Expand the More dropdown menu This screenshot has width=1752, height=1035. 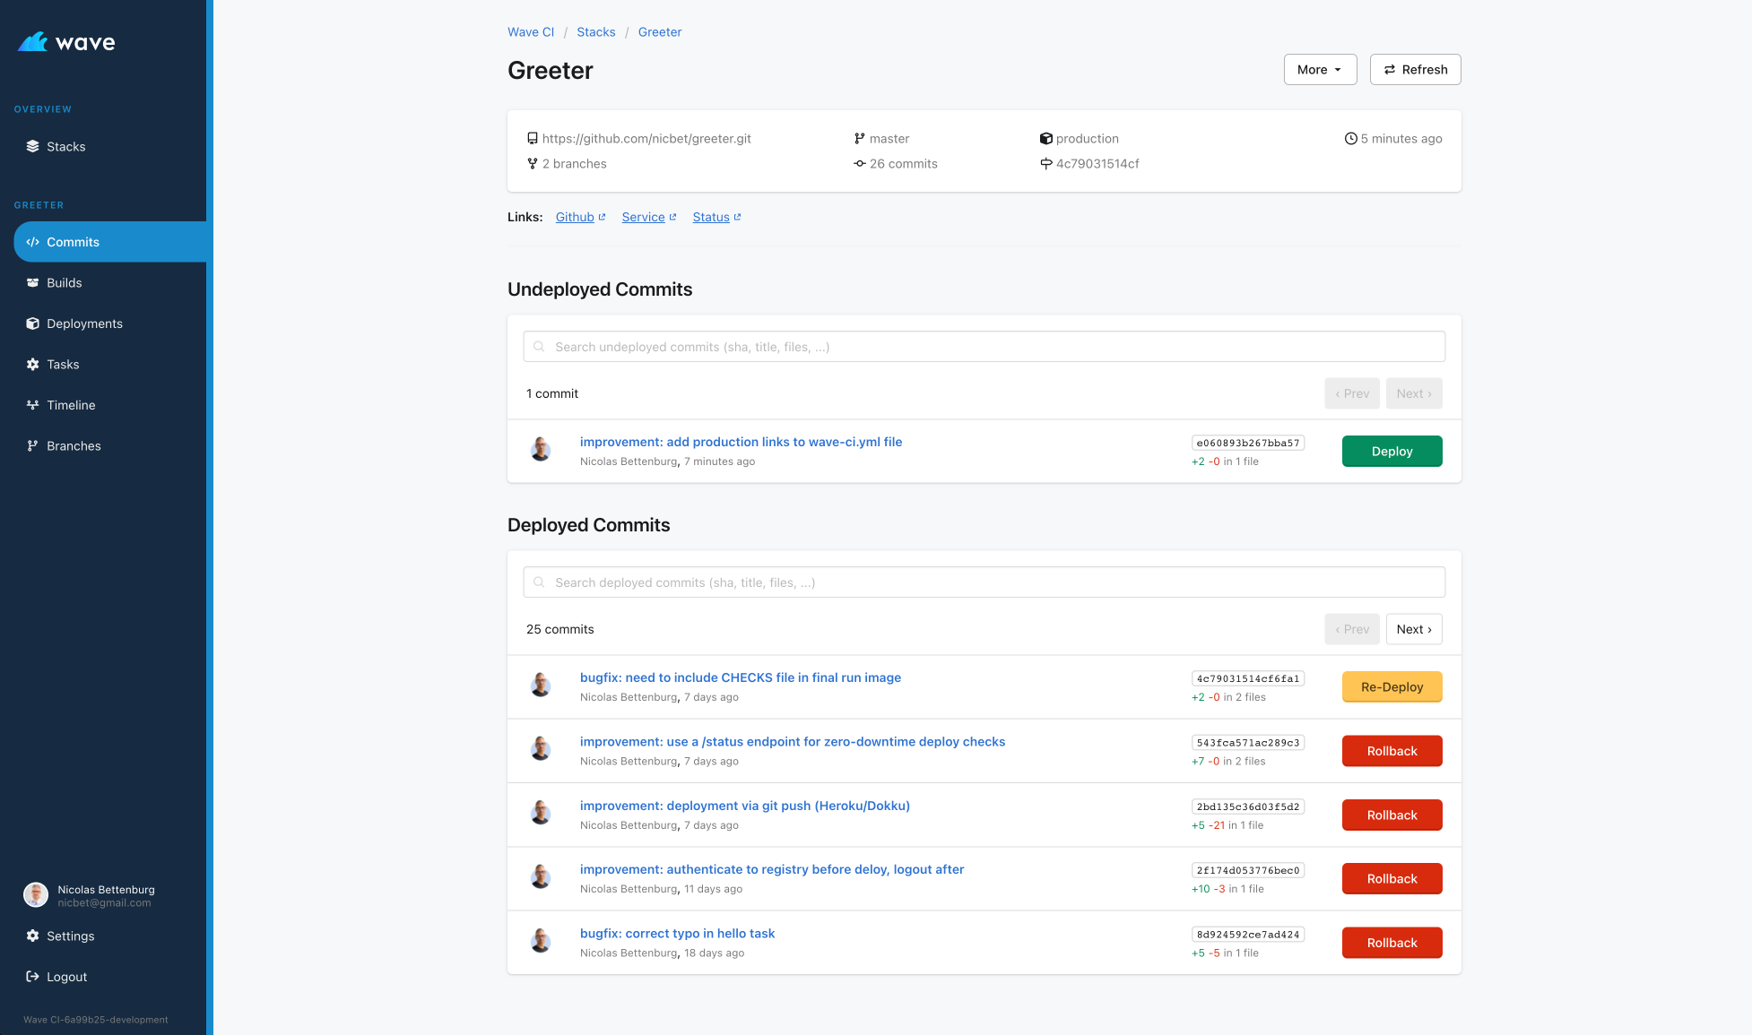[1320, 70]
